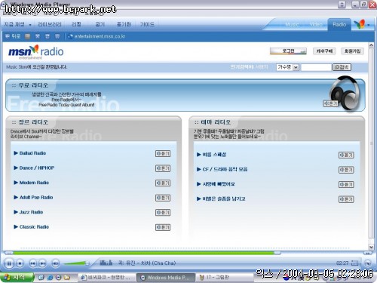Click the listen button in Modern Radio row
The width and height of the screenshot is (377, 283).
tap(163, 183)
